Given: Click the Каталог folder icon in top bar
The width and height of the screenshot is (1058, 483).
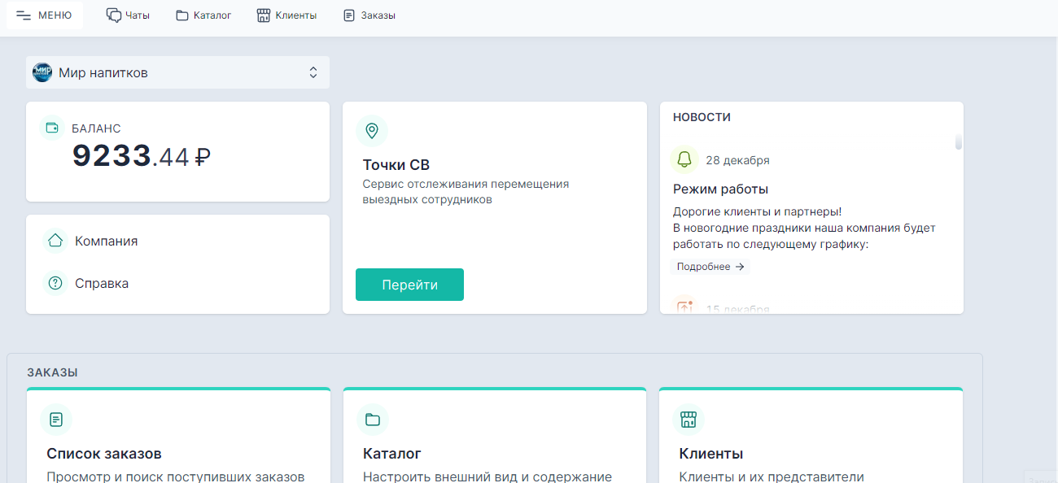Looking at the screenshot, I should coord(181,14).
